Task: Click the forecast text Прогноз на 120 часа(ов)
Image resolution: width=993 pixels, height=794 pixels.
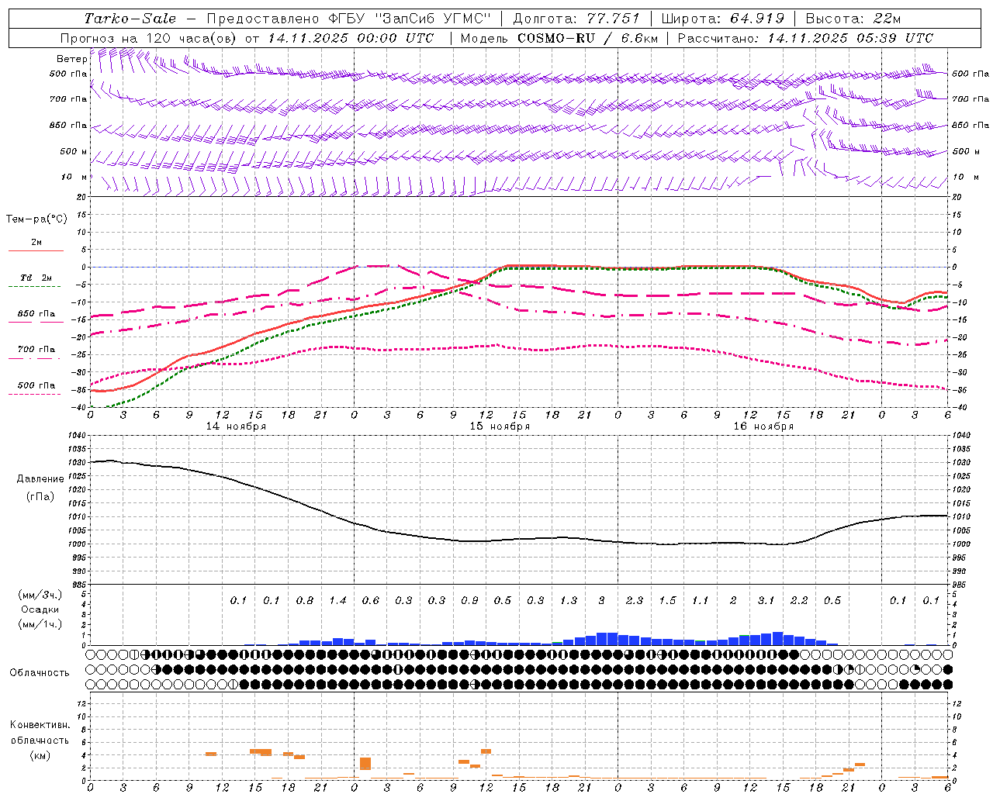Action: point(149,38)
